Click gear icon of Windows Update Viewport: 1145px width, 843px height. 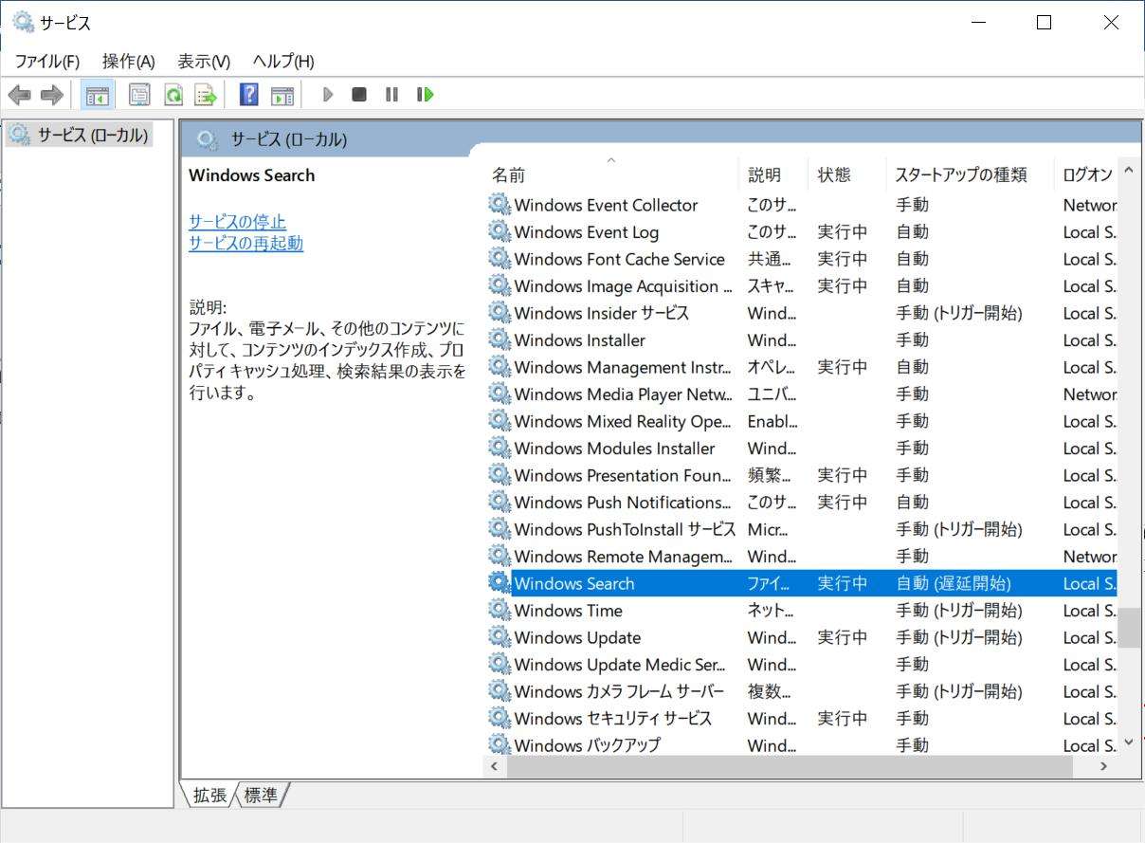coord(499,637)
